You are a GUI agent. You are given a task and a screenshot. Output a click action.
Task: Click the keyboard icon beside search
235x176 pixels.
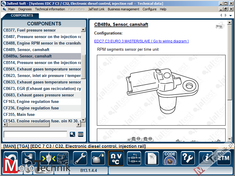click(x=80, y=134)
